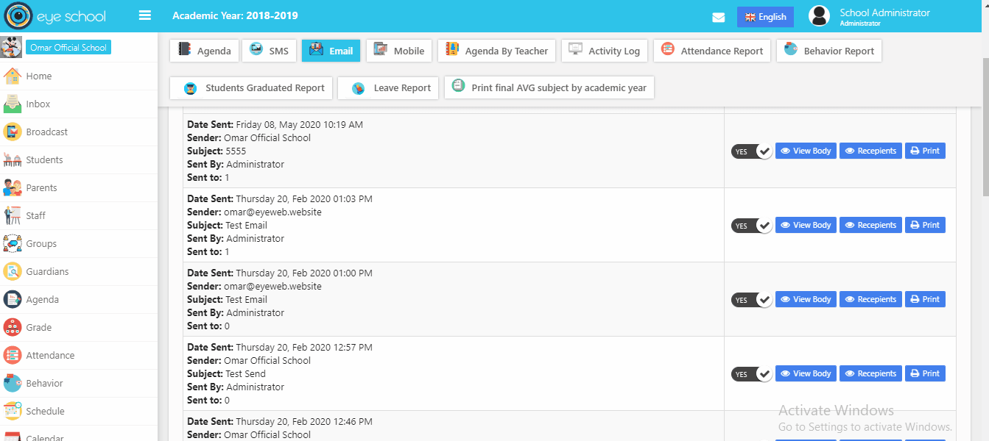View Body of the 5555 email
The image size is (989, 441).
[806, 151]
